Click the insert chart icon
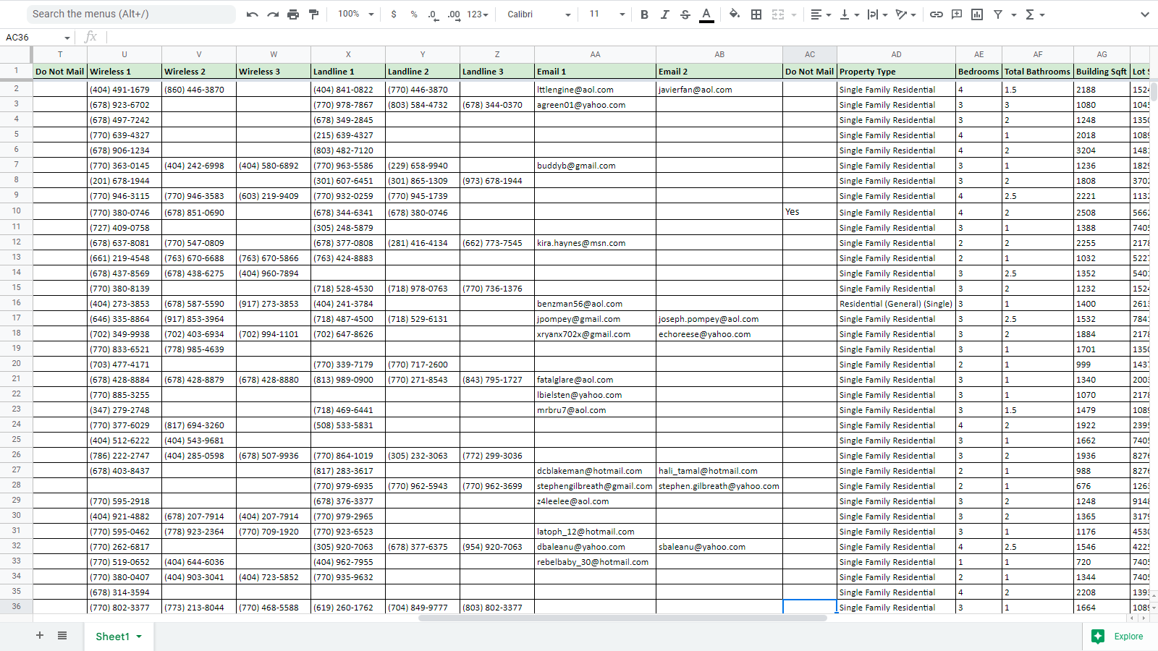 point(976,14)
